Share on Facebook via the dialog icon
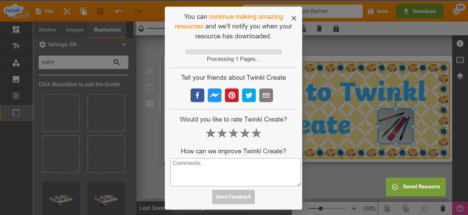 coord(197,96)
